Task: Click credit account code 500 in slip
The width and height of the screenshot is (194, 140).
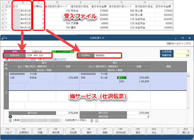Action: pyautogui.click(x=83, y=78)
